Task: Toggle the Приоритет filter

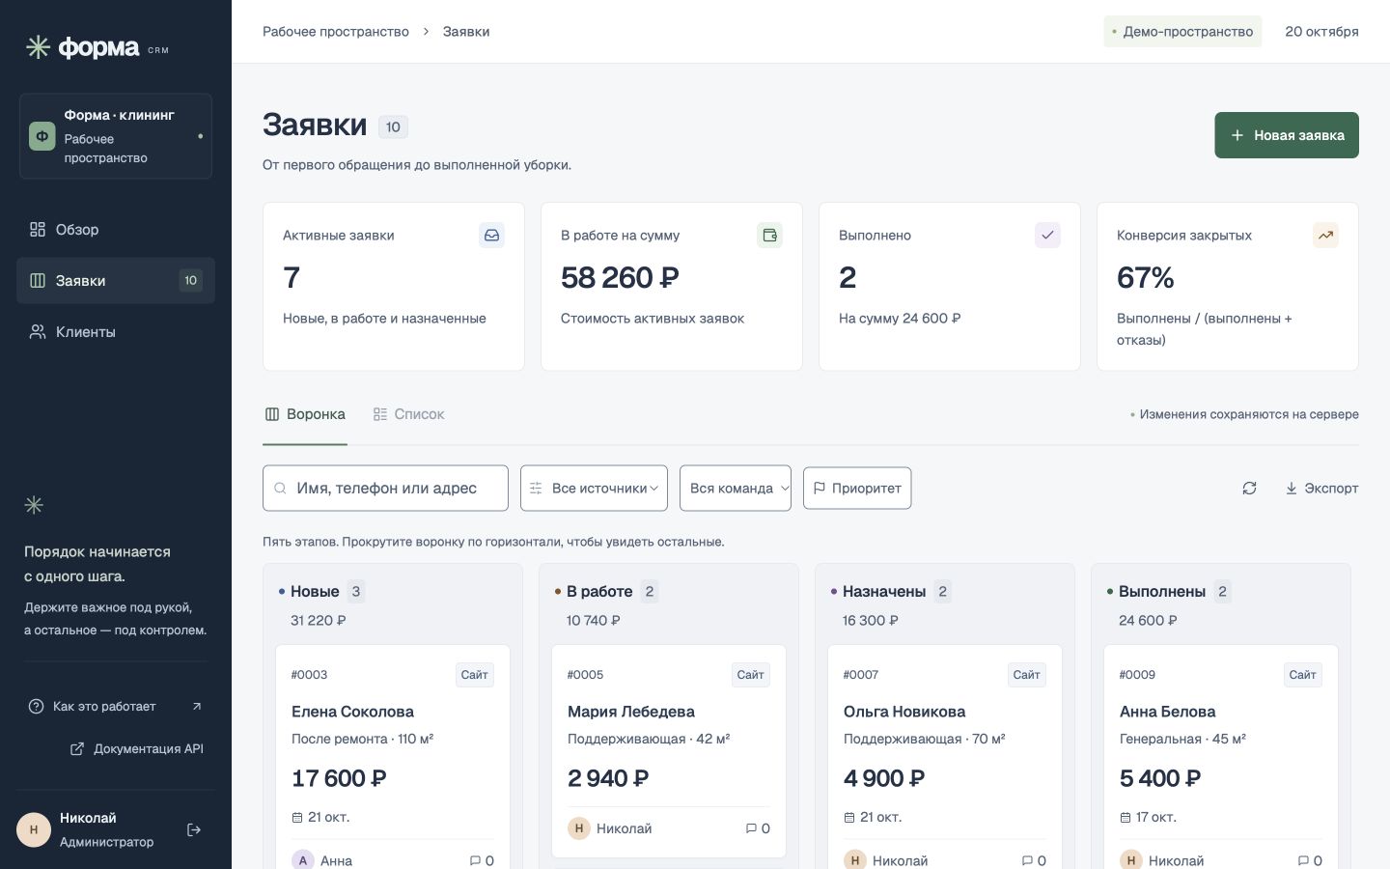Action: click(857, 489)
